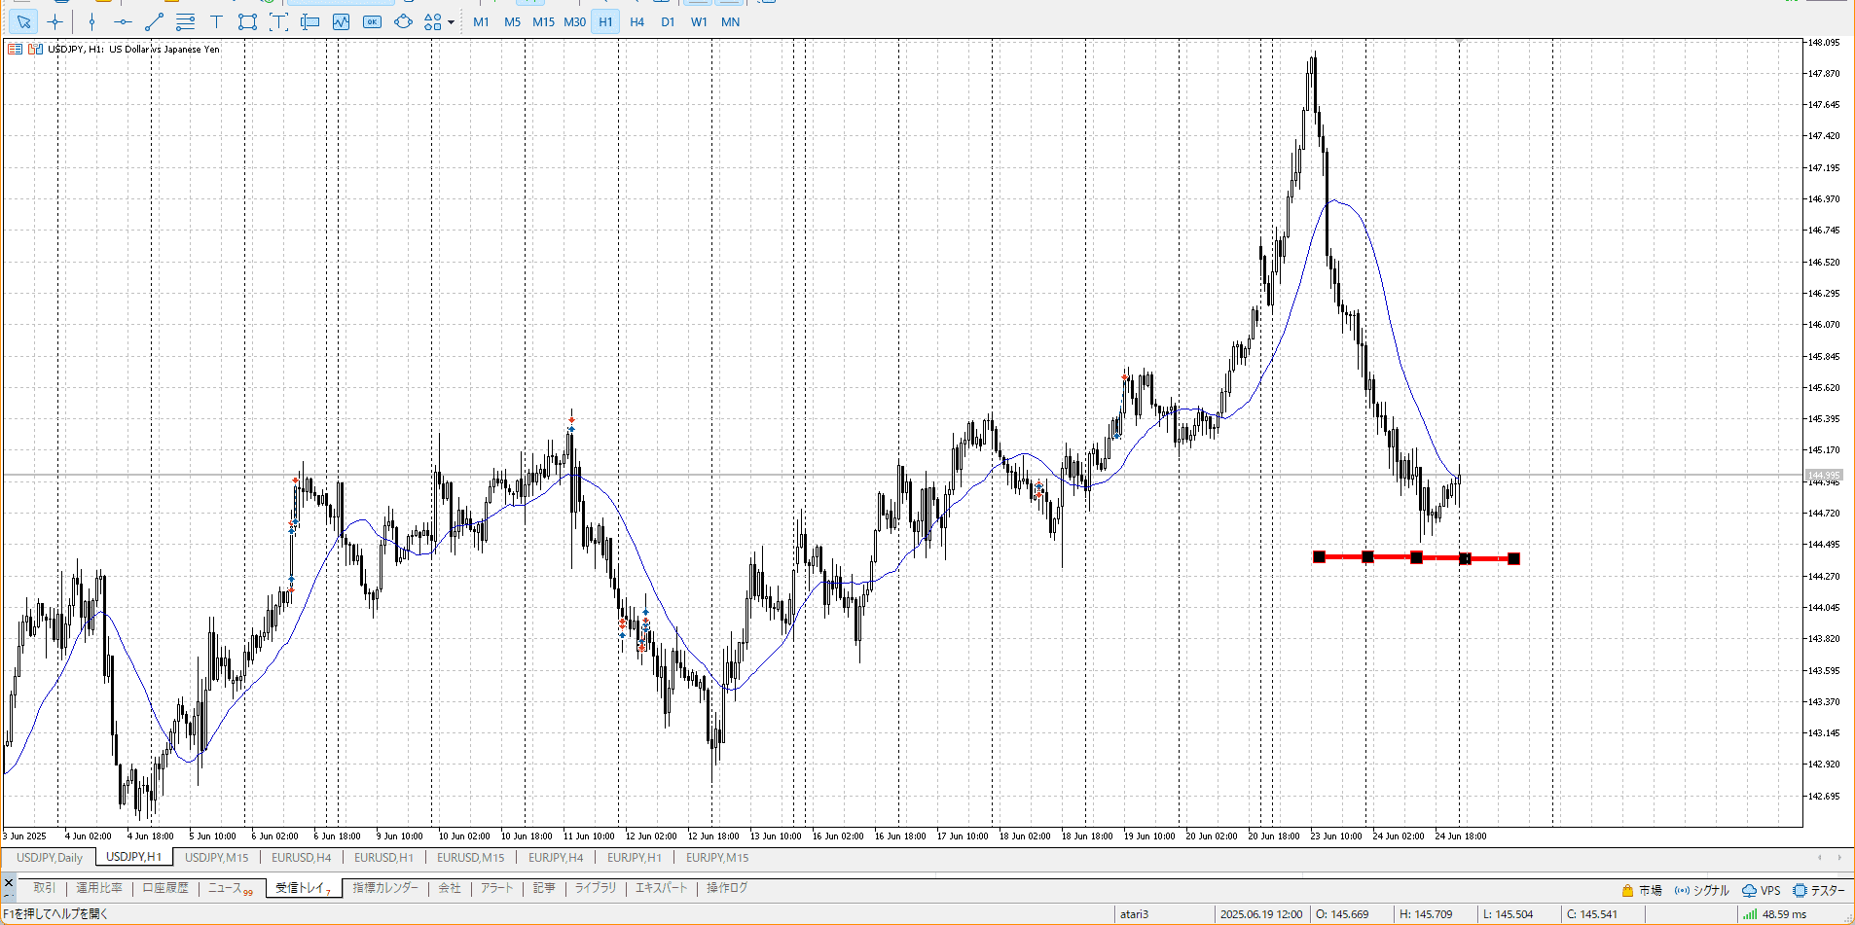
Task: Toggle the H4 timeframe button
Action: 637,21
